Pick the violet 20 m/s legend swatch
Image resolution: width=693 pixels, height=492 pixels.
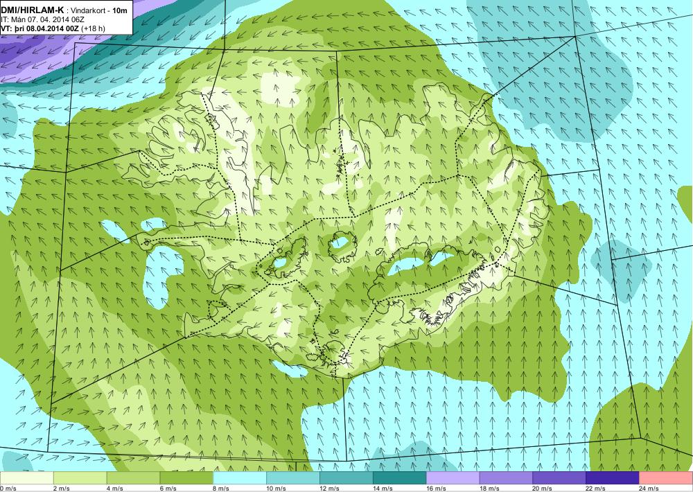click(559, 478)
